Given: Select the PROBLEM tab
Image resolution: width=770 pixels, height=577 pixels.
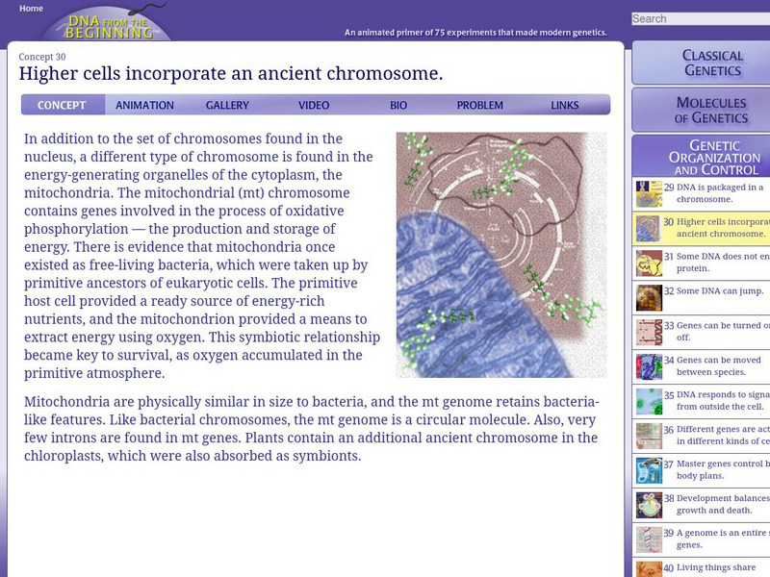Looking at the screenshot, I should click(479, 105).
